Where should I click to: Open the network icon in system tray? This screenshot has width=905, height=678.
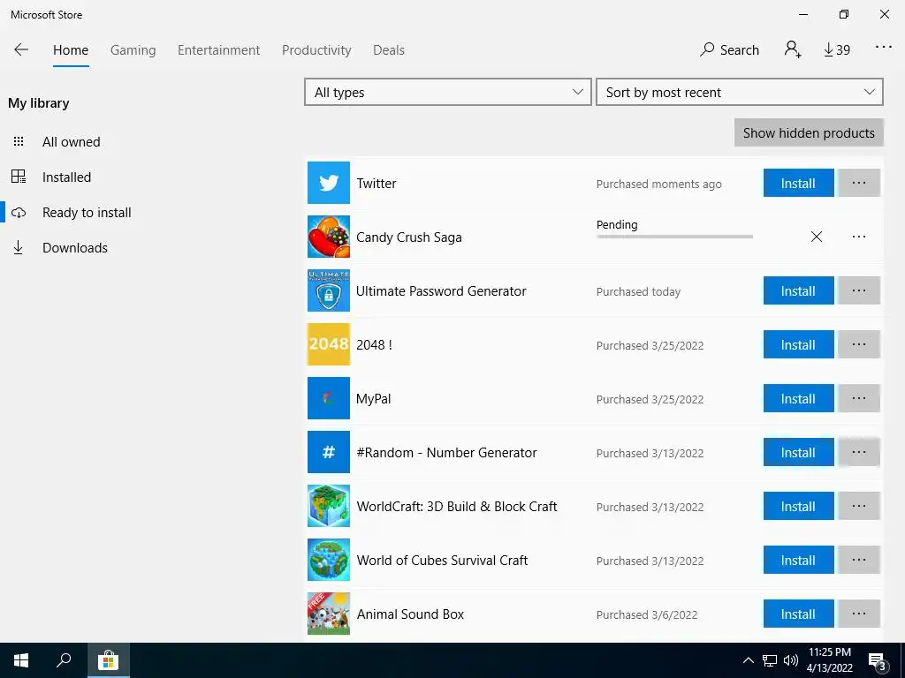770,660
